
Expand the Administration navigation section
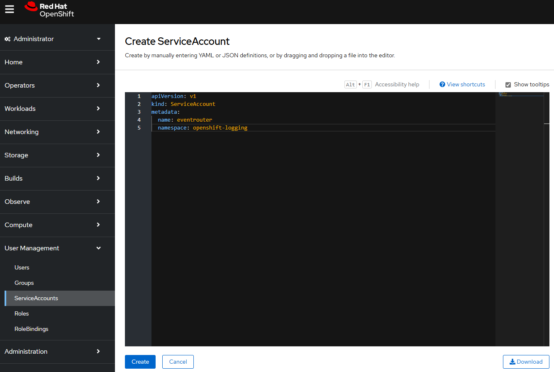(57, 352)
